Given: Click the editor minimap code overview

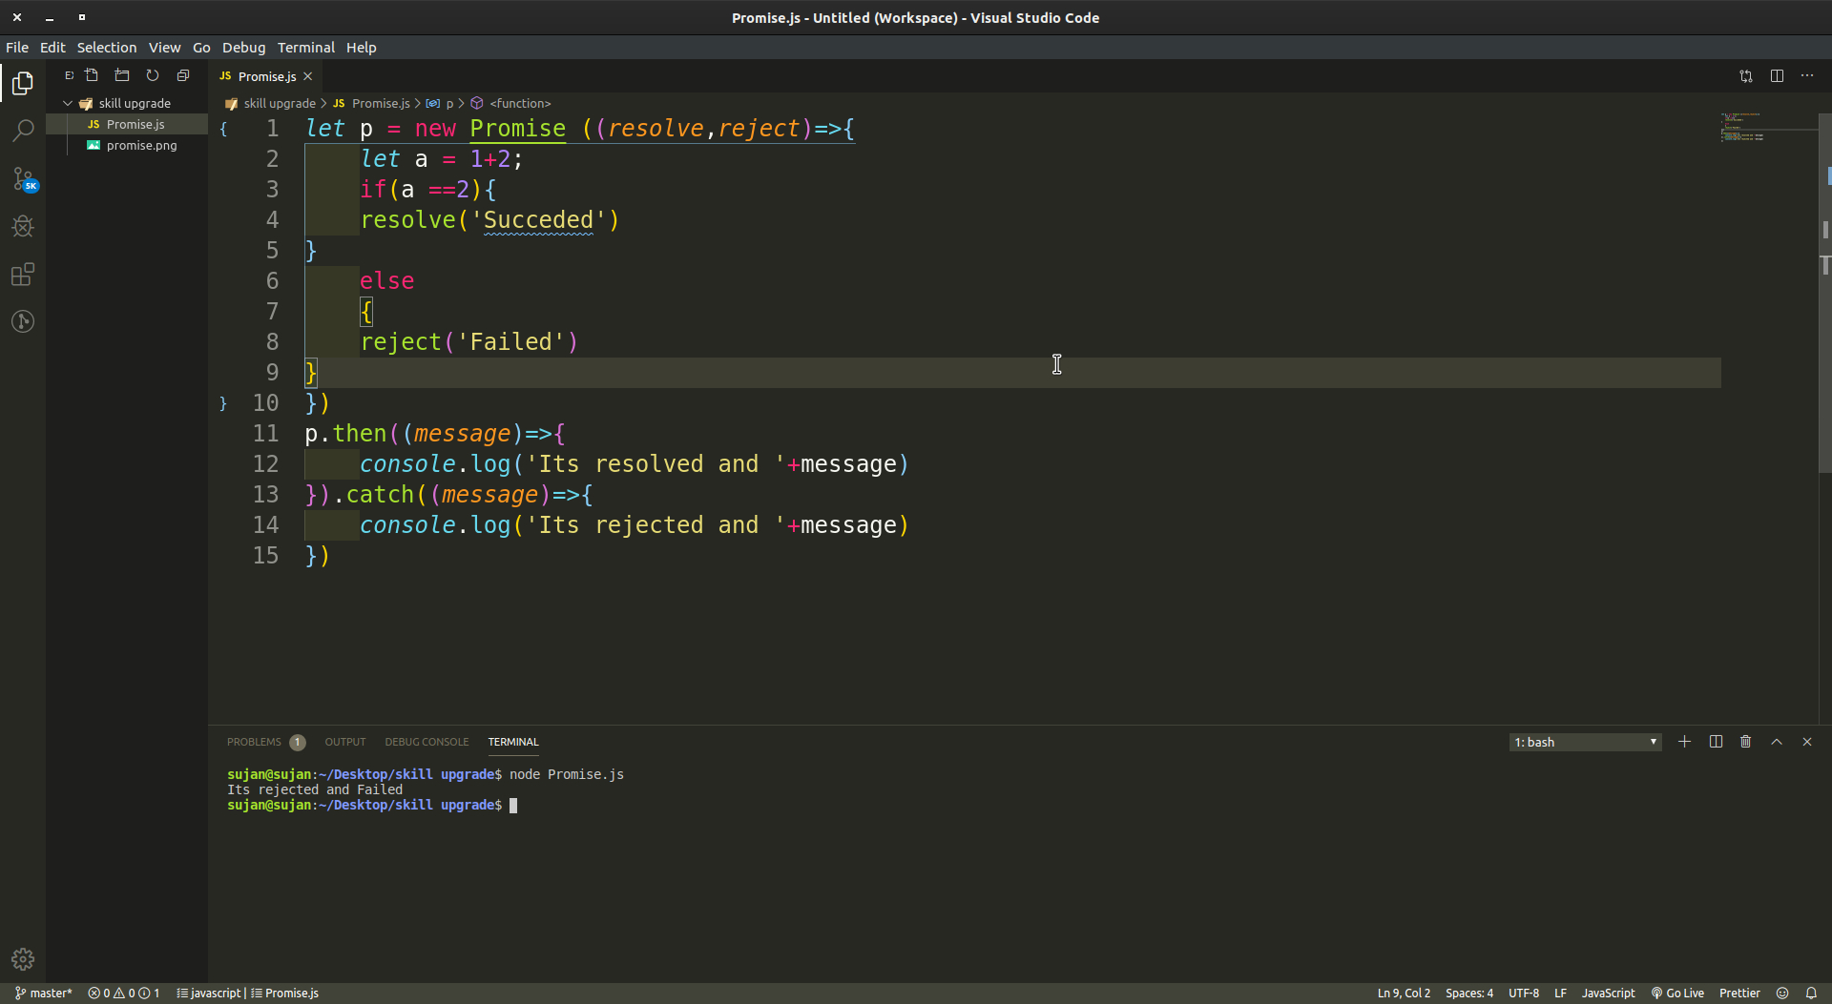Looking at the screenshot, I should [x=1746, y=128].
